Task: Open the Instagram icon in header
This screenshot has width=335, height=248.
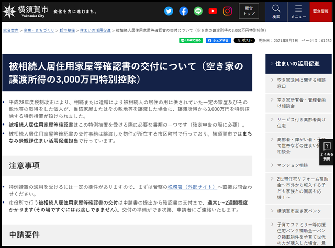Action: 227,11
